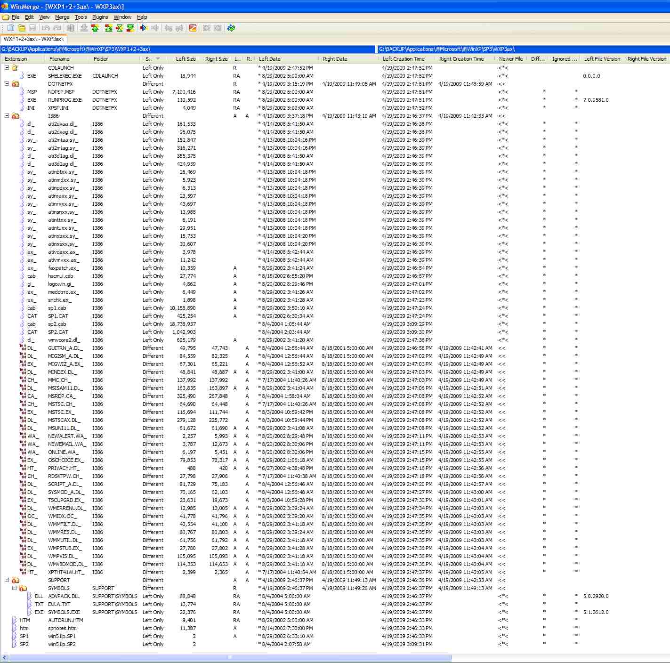Select the spnotes.htm file row
The height and width of the screenshot is (663, 670).
(335, 628)
